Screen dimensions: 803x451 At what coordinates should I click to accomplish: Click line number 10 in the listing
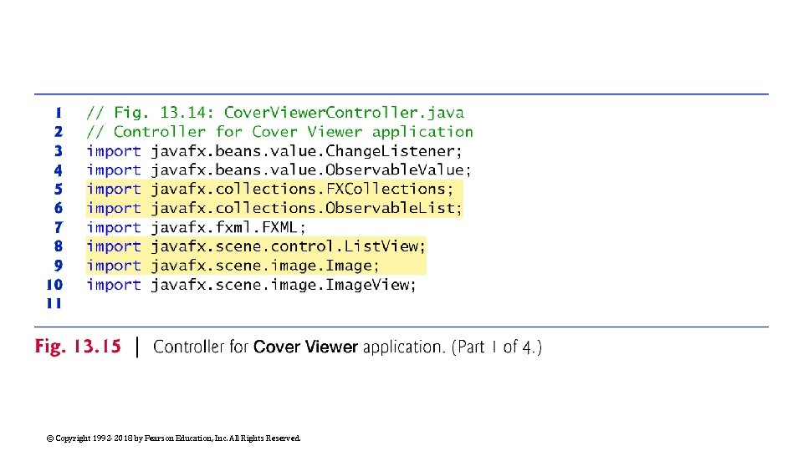point(54,285)
